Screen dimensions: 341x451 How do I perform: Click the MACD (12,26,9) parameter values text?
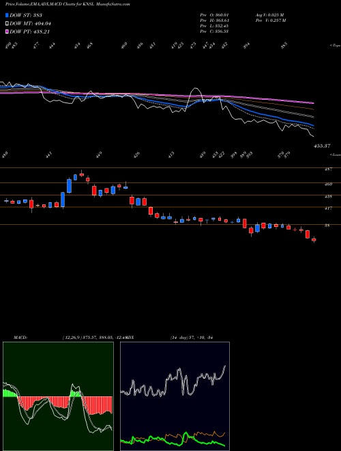click(95, 338)
